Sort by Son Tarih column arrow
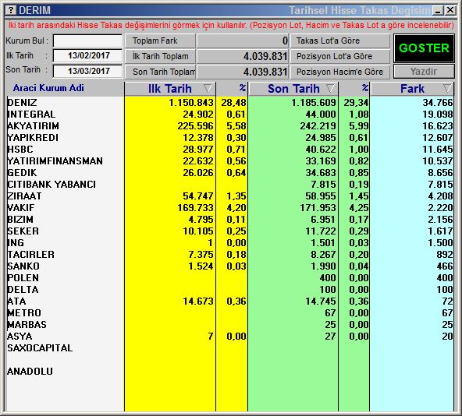 (331, 88)
